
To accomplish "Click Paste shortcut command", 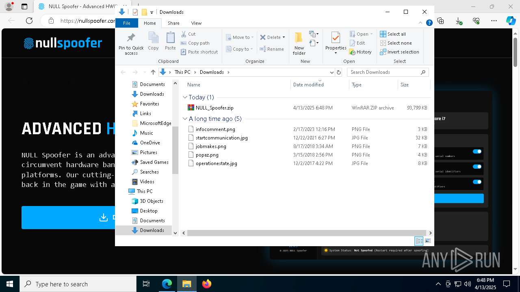I will tap(199, 52).
